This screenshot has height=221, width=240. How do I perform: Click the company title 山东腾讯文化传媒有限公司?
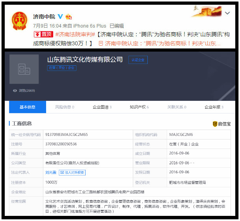85,59
